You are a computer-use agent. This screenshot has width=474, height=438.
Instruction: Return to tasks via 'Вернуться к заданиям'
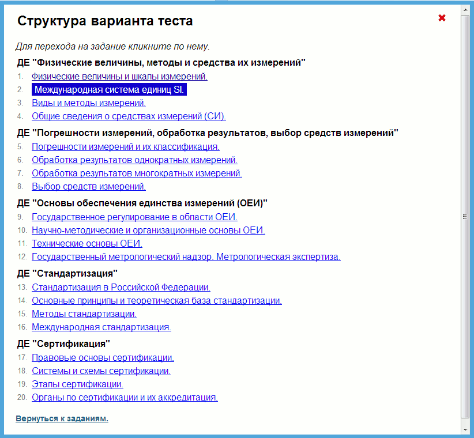point(62,418)
